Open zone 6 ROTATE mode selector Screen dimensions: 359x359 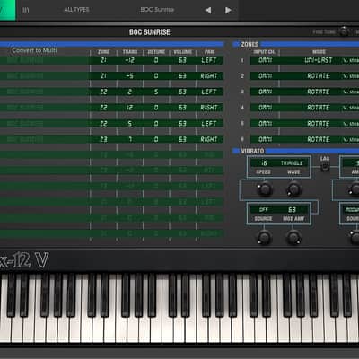pyautogui.click(x=318, y=139)
